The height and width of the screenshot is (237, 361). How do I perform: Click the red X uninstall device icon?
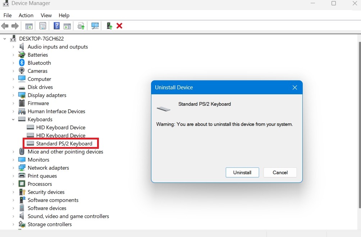[x=119, y=25]
